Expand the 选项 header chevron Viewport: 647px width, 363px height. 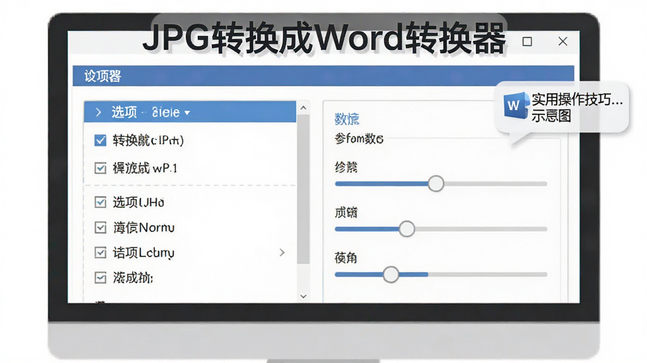pyautogui.click(x=98, y=112)
